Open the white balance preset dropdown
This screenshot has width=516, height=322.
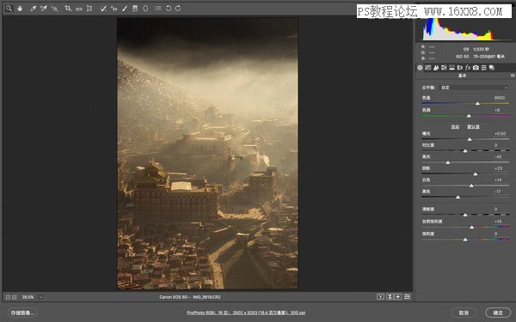click(x=474, y=88)
